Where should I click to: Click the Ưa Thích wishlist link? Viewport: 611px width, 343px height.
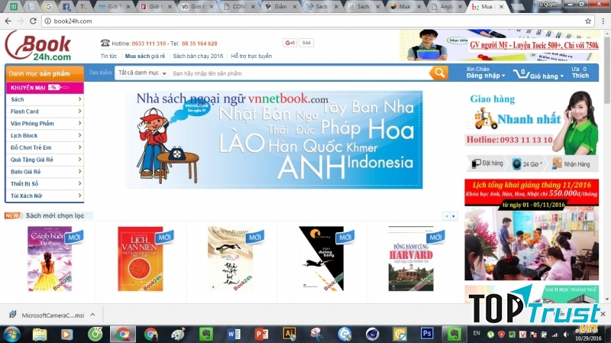pos(580,73)
